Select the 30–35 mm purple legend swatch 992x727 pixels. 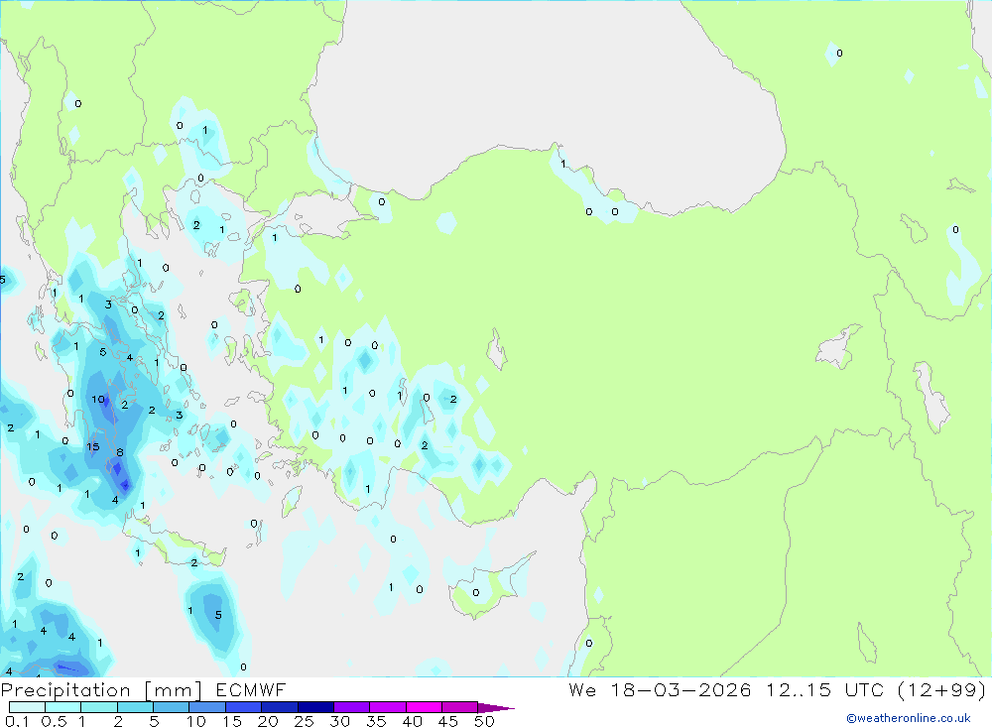click(x=351, y=707)
